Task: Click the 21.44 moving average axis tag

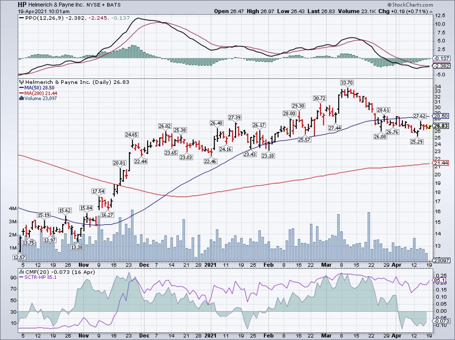Action: point(441,163)
